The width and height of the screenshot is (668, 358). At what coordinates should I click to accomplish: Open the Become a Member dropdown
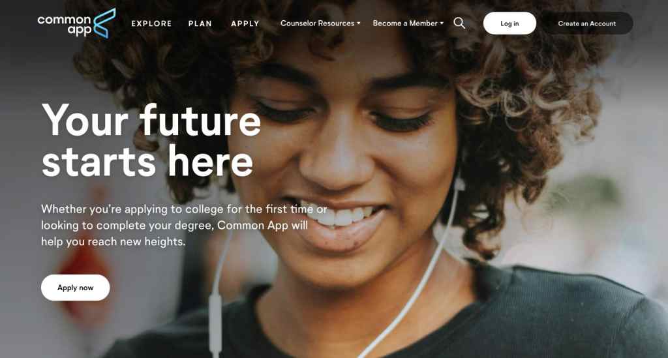405,23
